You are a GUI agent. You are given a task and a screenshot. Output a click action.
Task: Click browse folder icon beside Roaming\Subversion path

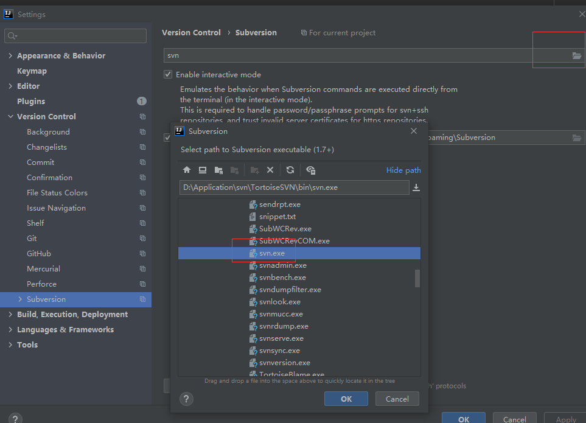[x=577, y=138]
